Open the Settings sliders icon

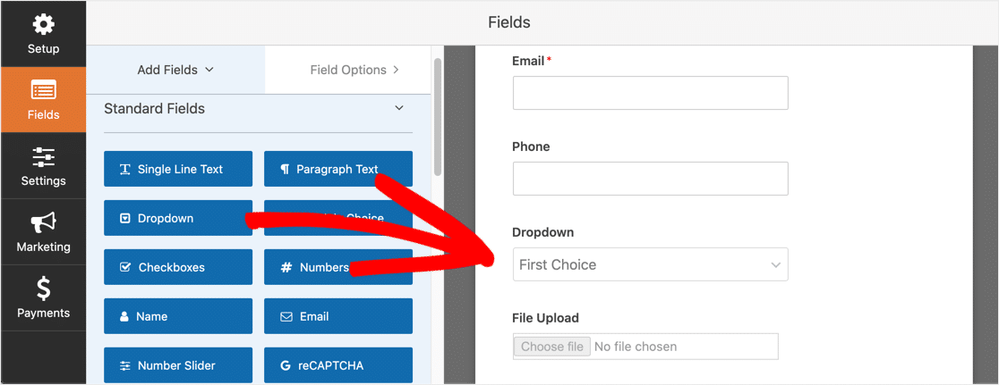[43, 157]
